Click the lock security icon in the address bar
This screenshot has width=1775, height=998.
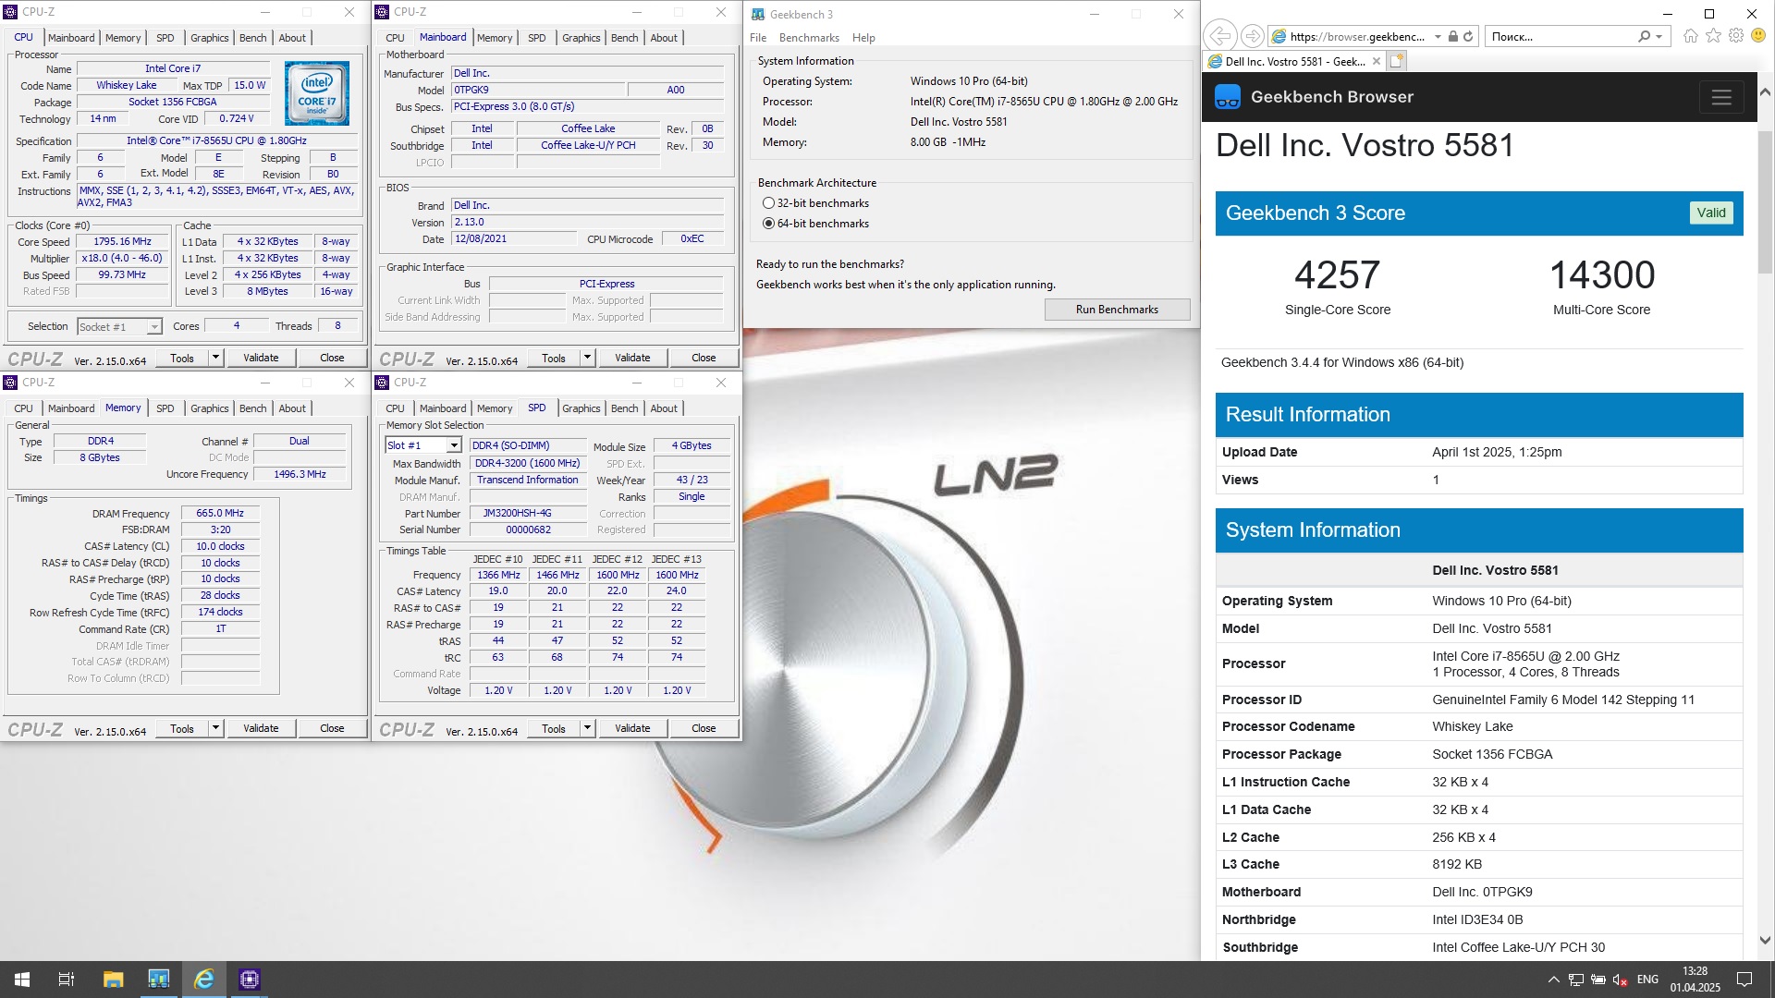1453,37
